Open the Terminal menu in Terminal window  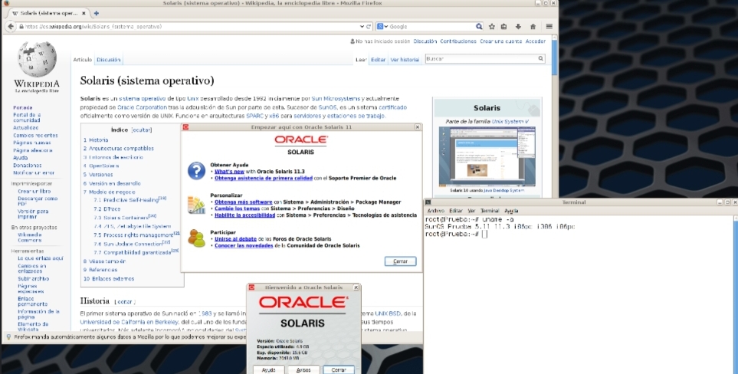pos(490,211)
